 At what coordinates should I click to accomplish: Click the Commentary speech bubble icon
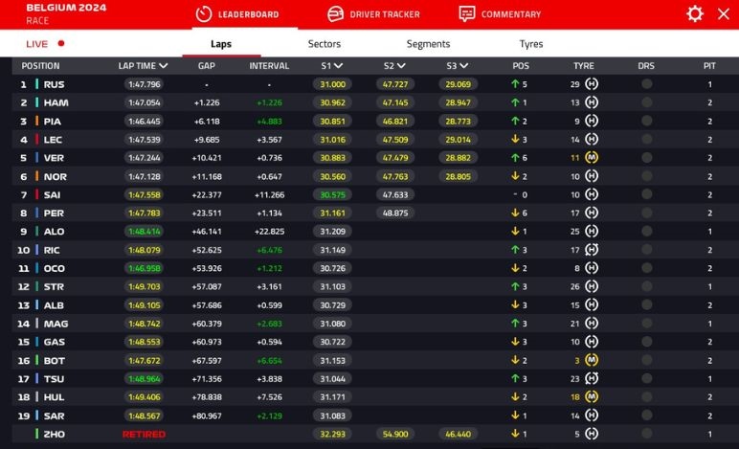(467, 14)
